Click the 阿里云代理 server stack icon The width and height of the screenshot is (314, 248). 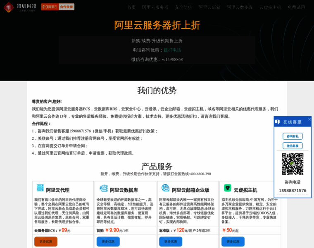coord(40,188)
